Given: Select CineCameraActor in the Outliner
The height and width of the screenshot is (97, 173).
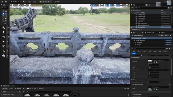Looking at the screenshot, I should 142,23.
